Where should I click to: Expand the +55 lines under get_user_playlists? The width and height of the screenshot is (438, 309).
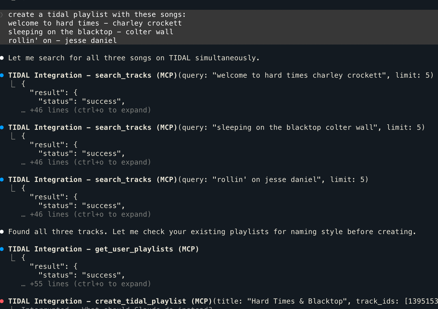[90, 284]
